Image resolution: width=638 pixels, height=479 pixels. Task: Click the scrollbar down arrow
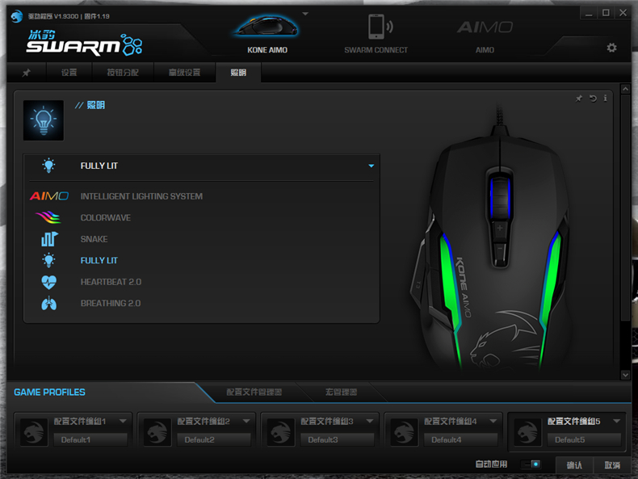[625, 375]
